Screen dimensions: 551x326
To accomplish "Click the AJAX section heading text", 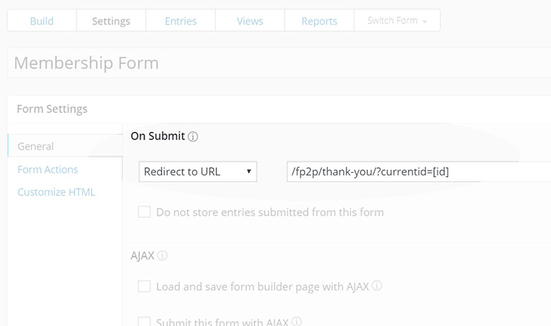I will pos(142,255).
